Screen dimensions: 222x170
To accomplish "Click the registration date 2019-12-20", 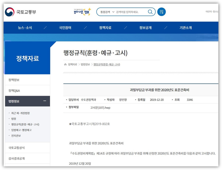I will point(157,100).
